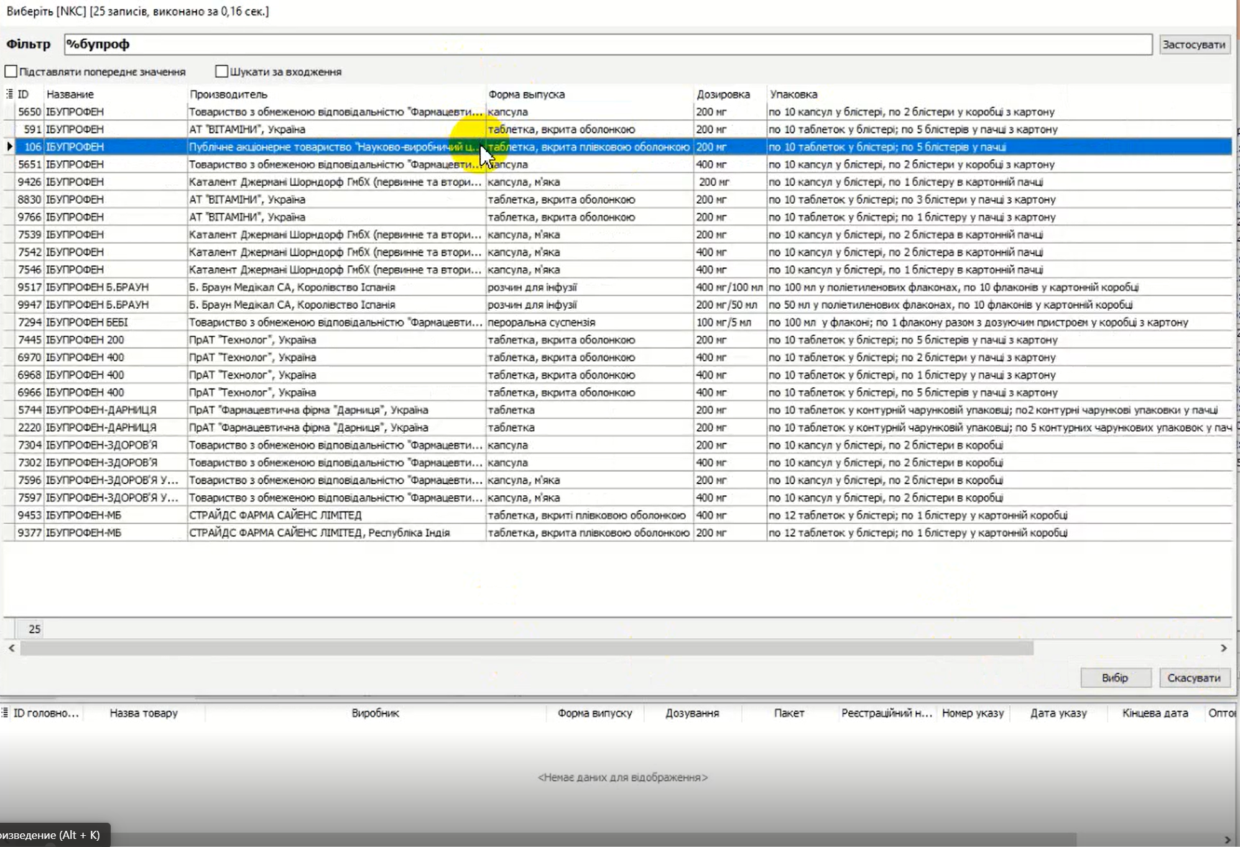Click into the 'Фільтр' text field
This screenshot has height=847, width=1240.
607,44
